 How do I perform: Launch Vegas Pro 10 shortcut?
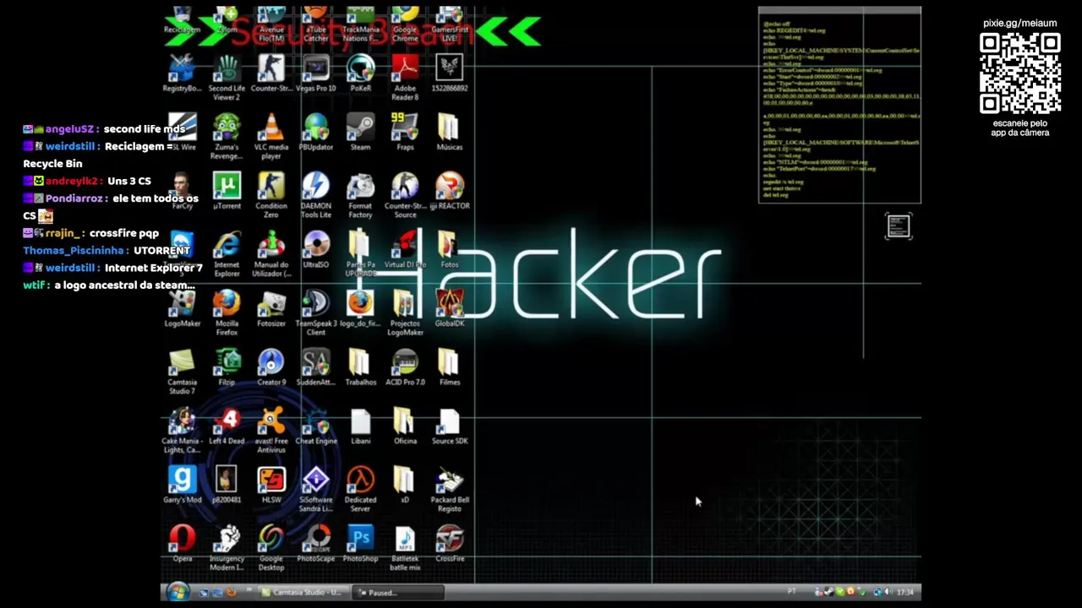pyautogui.click(x=315, y=73)
